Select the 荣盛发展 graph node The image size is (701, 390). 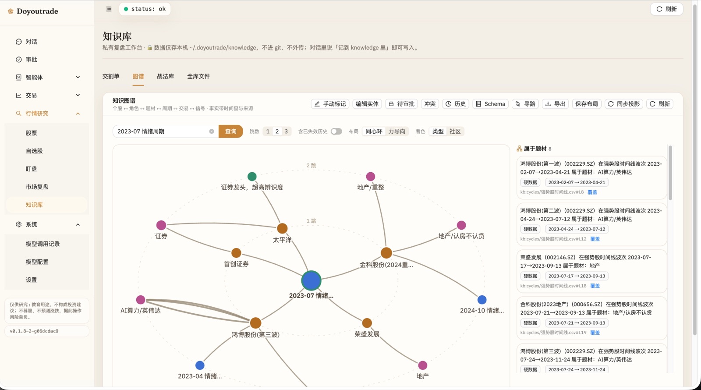[367, 323]
